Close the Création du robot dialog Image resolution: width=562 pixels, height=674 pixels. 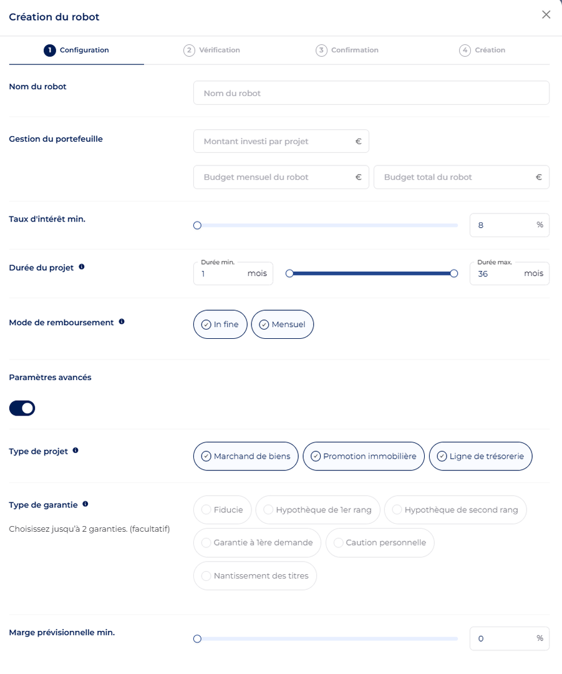(546, 15)
